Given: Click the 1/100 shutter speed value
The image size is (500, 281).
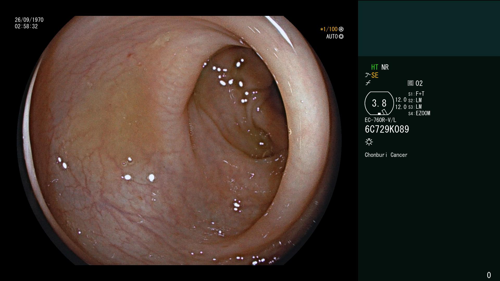Looking at the screenshot, I should (329, 29).
